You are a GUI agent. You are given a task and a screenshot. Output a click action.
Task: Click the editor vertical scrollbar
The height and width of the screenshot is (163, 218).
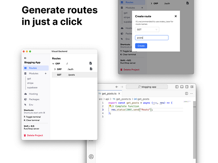[x=194, y=130]
